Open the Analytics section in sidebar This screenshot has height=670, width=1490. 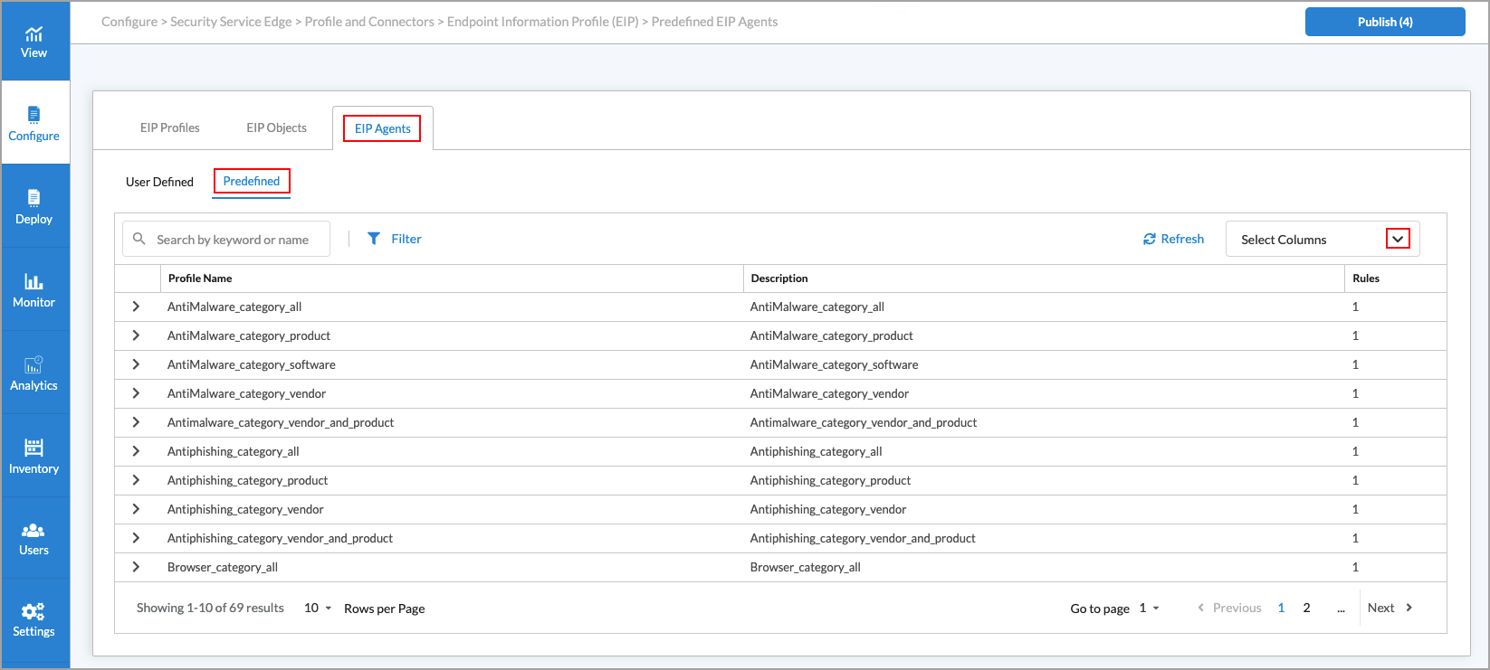[x=34, y=373]
